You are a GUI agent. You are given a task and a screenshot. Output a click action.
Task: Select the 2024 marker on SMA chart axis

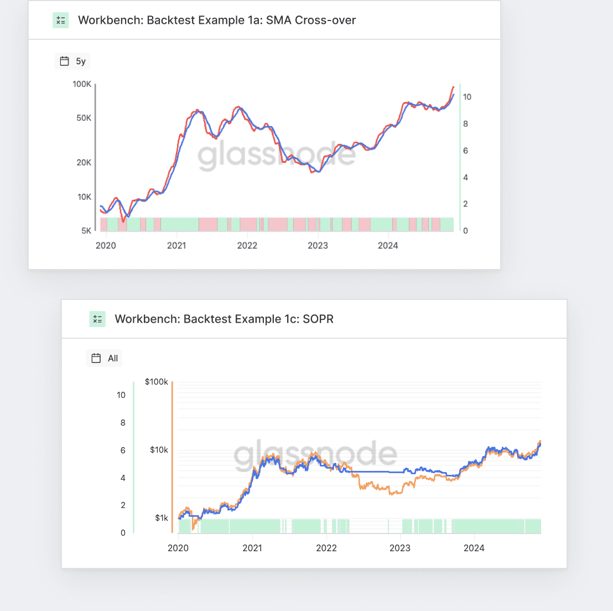pyautogui.click(x=388, y=246)
